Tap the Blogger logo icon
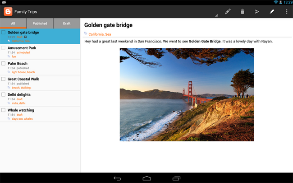Viewport: 293px width, 183px height. [8, 12]
